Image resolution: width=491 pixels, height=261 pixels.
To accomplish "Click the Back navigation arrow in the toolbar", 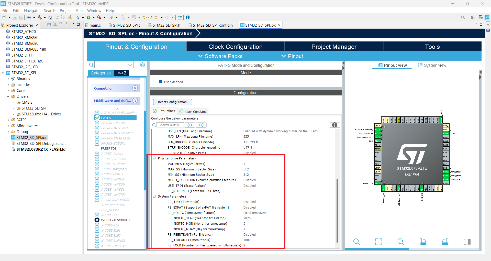I will (157, 17).
